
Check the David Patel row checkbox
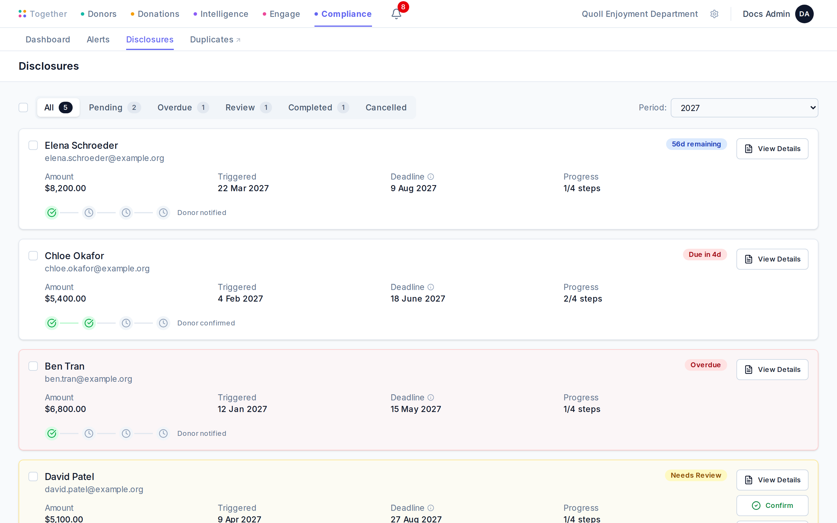[33, 476]
